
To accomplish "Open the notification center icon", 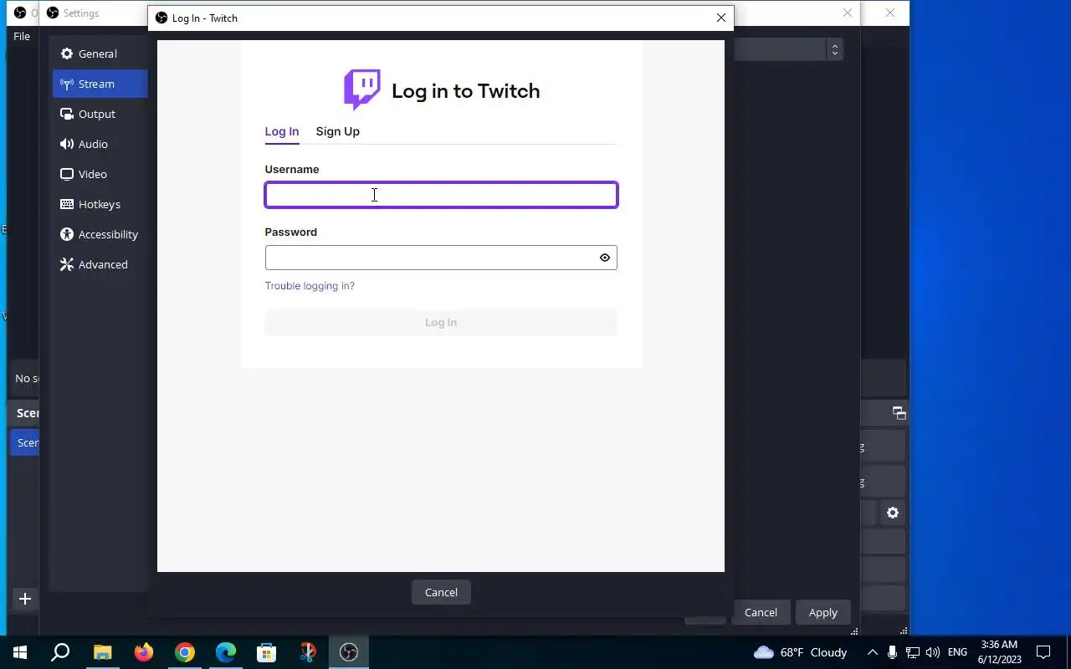I will [1043, 652].
